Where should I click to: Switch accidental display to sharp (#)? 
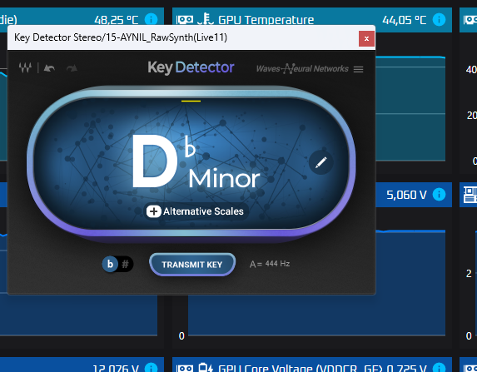(x=125, y=264)
